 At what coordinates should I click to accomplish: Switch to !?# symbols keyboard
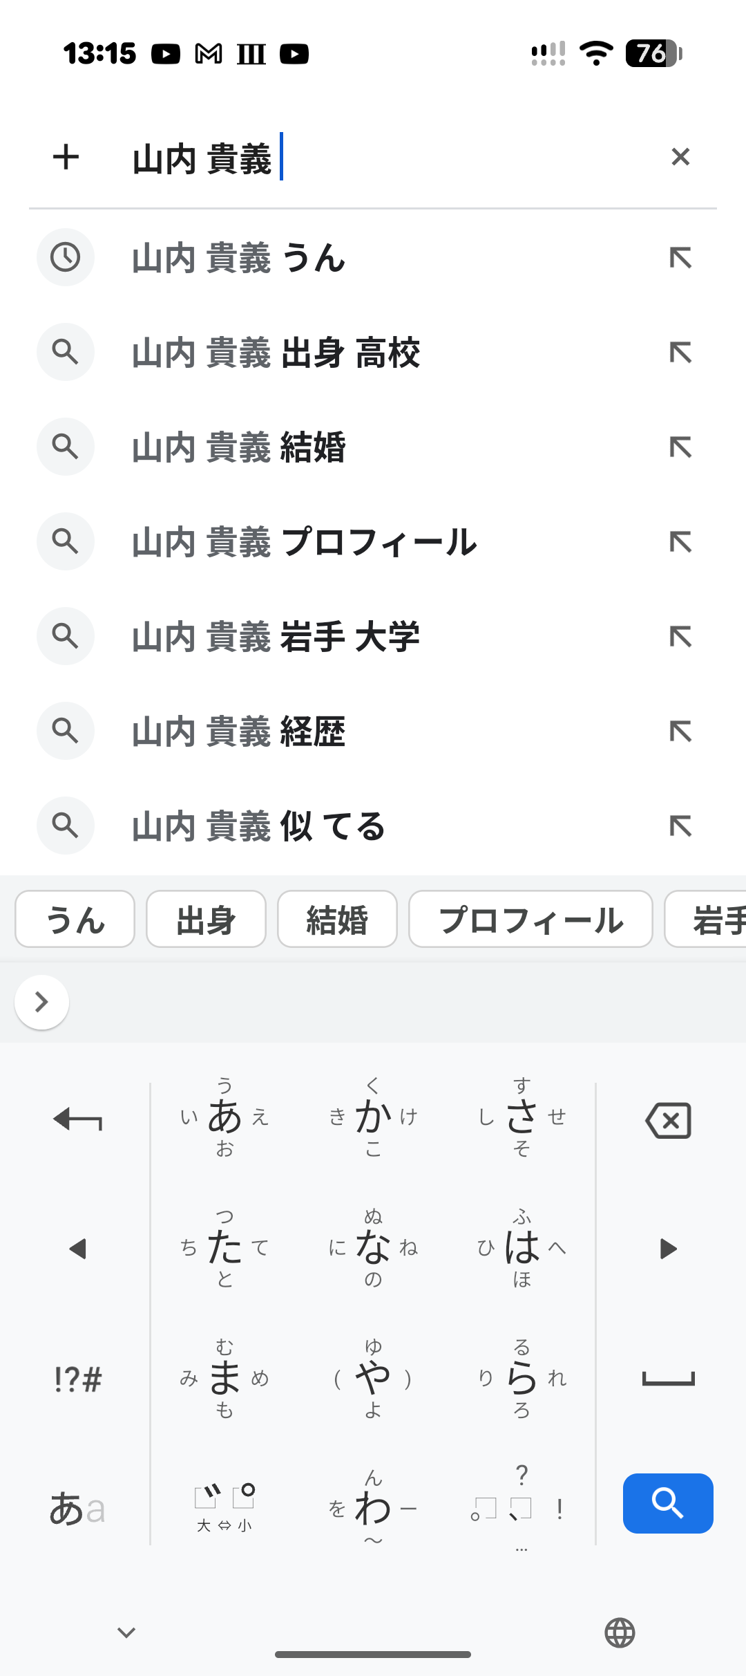77,1379
